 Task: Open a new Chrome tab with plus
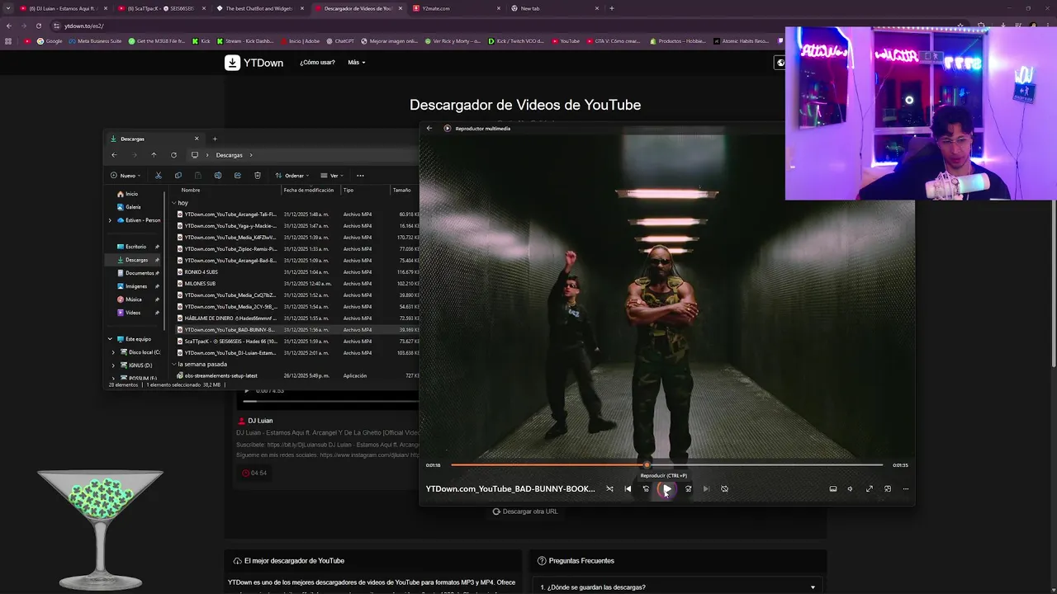tap(611, 8)
